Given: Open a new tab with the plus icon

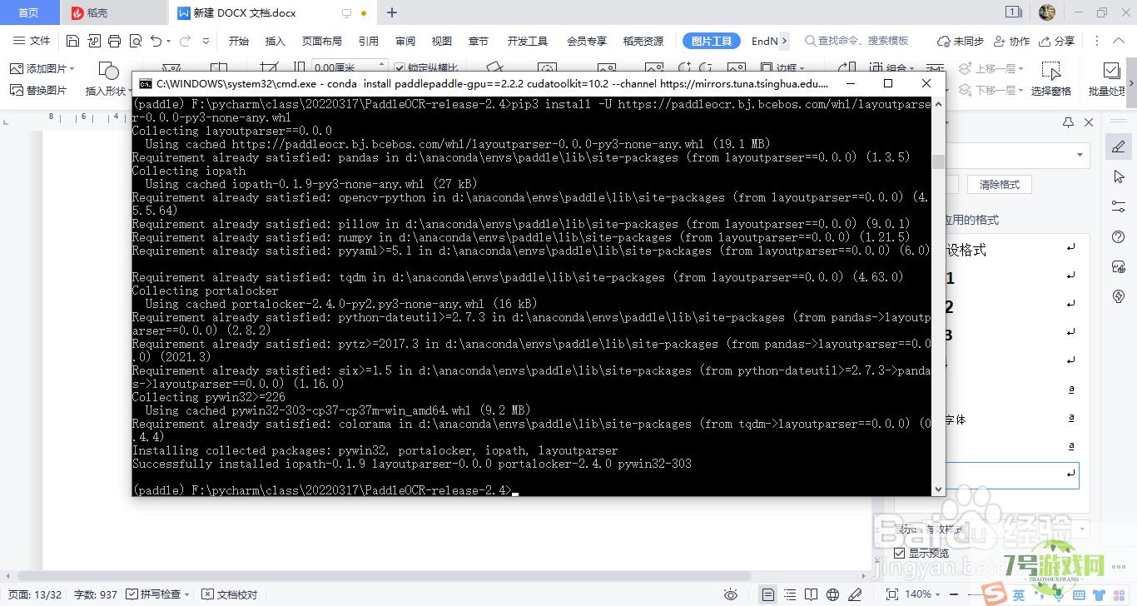Looking at the screenshot, I should [392, 12].
